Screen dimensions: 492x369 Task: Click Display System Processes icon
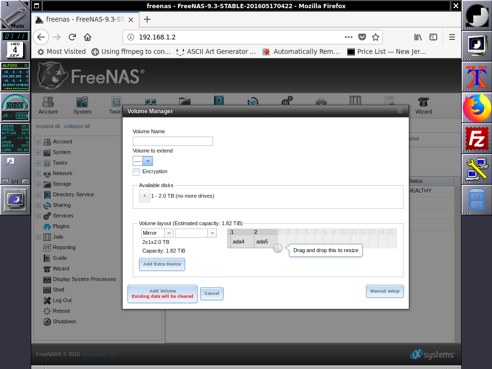pos(47,279)
